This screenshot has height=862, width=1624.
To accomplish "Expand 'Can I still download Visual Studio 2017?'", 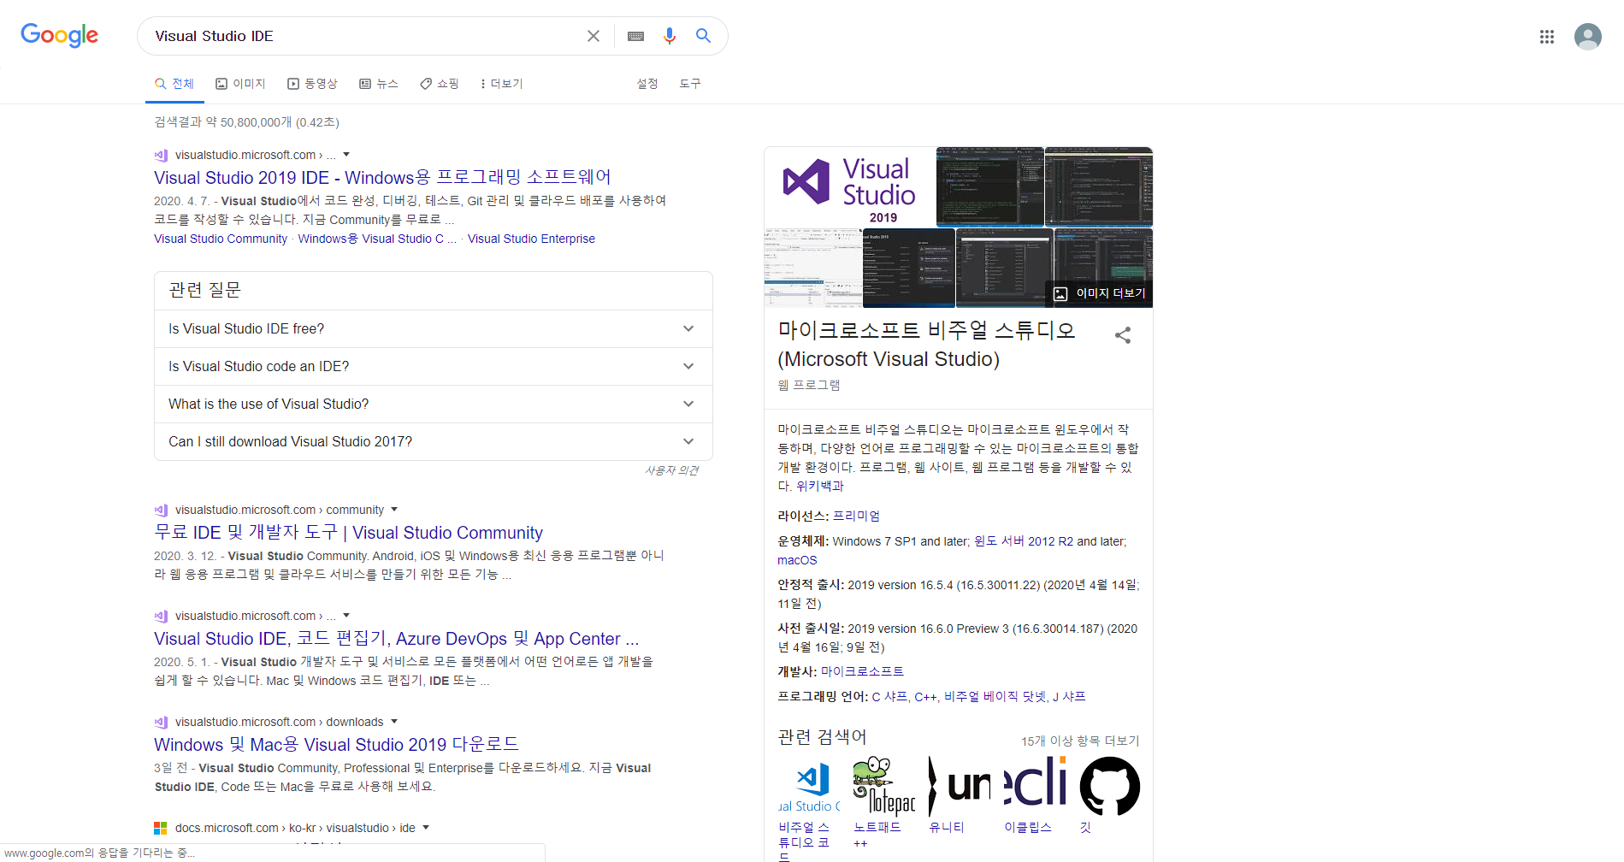I will 433,441.
